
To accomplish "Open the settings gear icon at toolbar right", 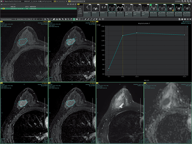I will [185, 19].
